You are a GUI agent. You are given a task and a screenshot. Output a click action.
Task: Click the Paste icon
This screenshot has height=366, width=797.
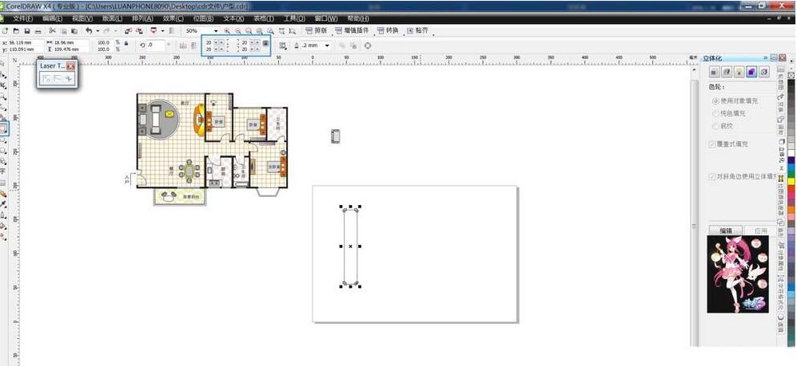coord(74,31)
